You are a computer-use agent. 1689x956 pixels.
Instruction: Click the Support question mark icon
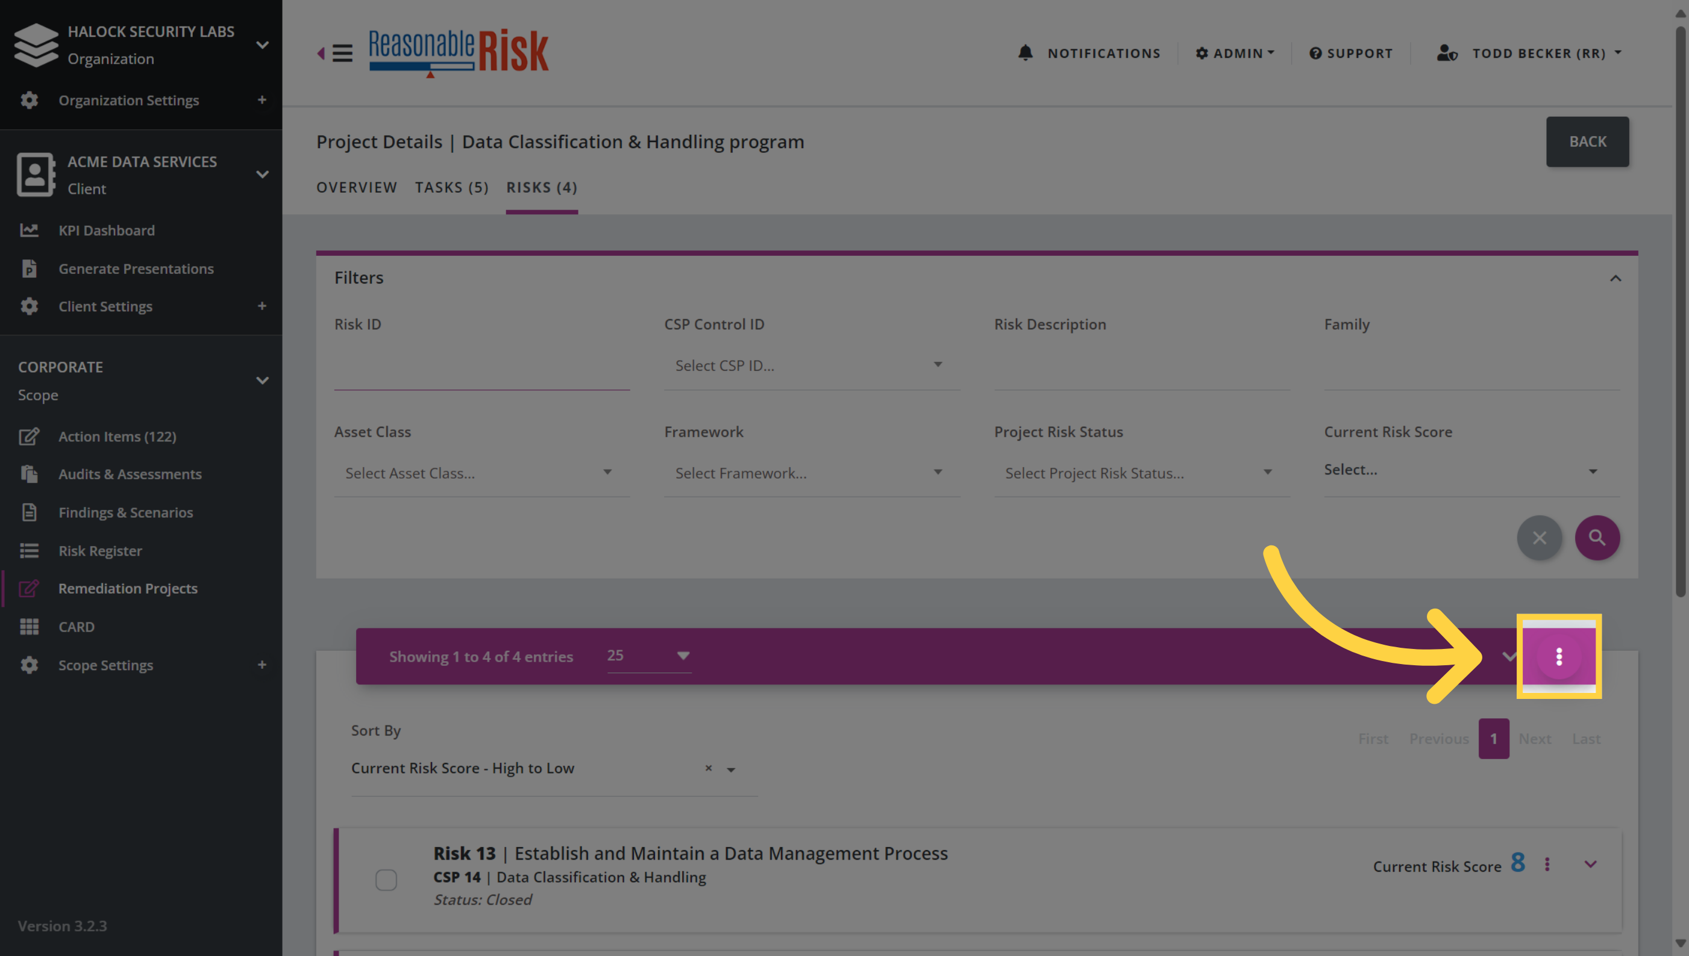pyautogui.click(x=1315, y=53)
